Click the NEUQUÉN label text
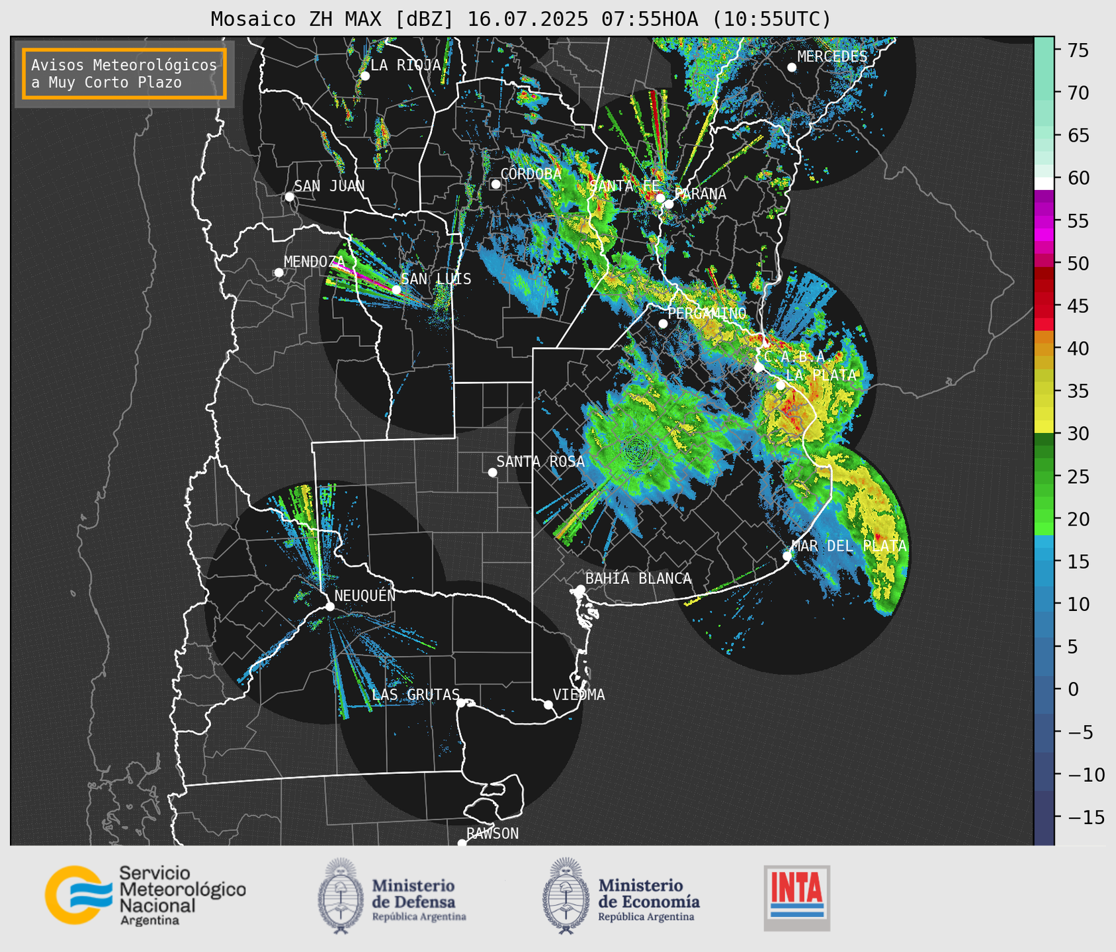The image size is (1116, 952). pos(365,595)
